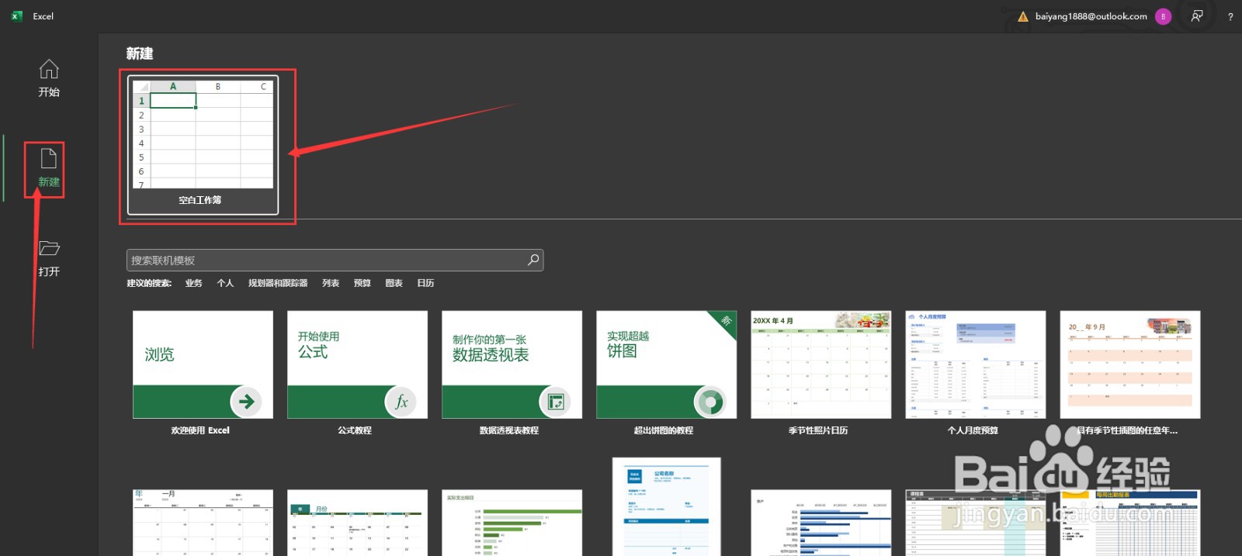Click suggested search 日历
Viewport: 1242px width, 556px height.
[x=425, y=283]
